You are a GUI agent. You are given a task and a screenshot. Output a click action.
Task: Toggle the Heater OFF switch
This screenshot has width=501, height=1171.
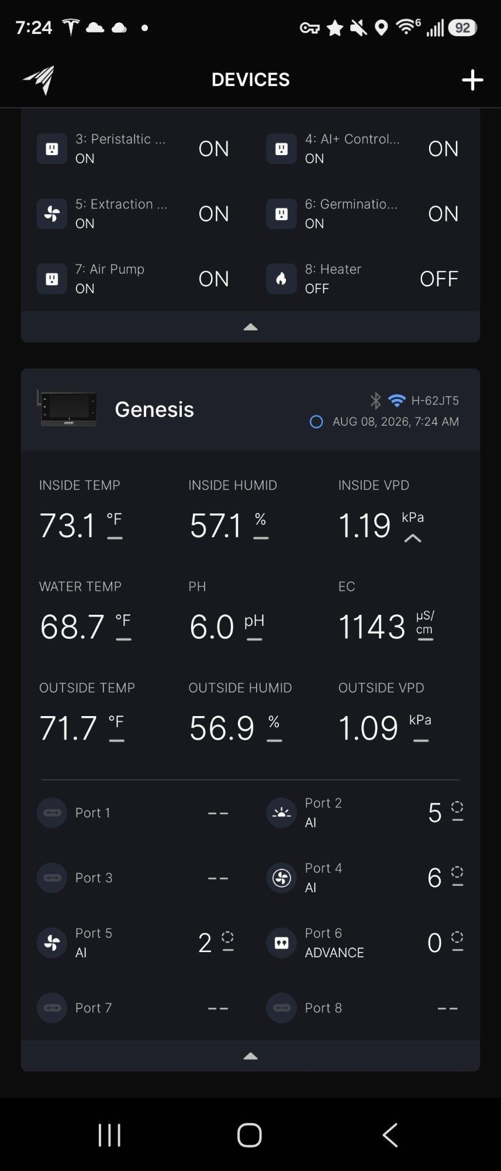[x=438, y=279]
